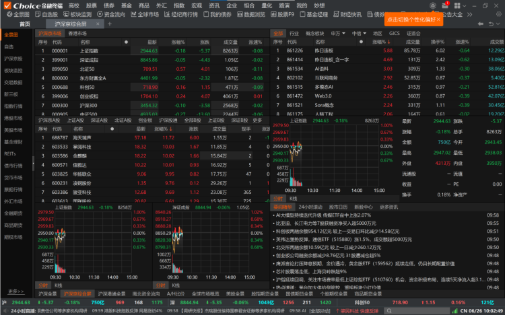This screenshot has height=315, width=505.
Task: Open layout dropdown arrow beside grid icon
Action: pos(464,6)
